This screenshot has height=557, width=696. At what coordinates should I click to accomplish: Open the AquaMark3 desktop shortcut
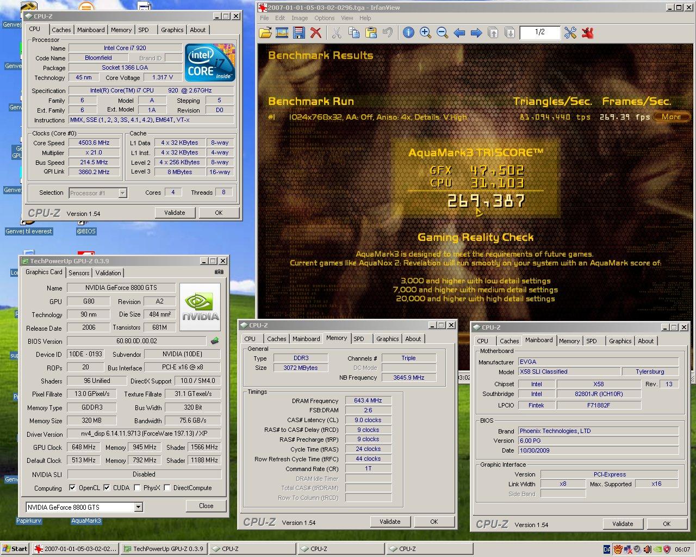coord(86,521)
